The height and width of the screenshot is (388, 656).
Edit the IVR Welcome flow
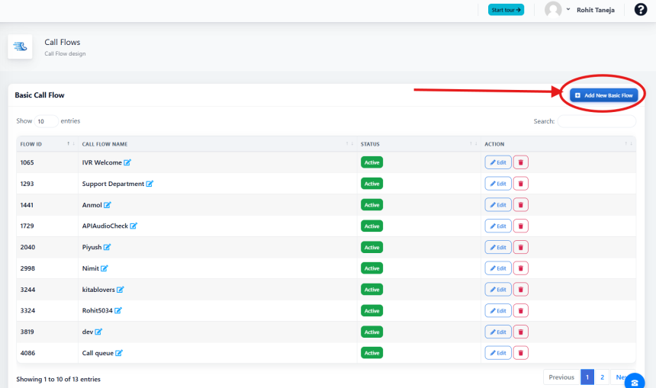coord(498,162)
